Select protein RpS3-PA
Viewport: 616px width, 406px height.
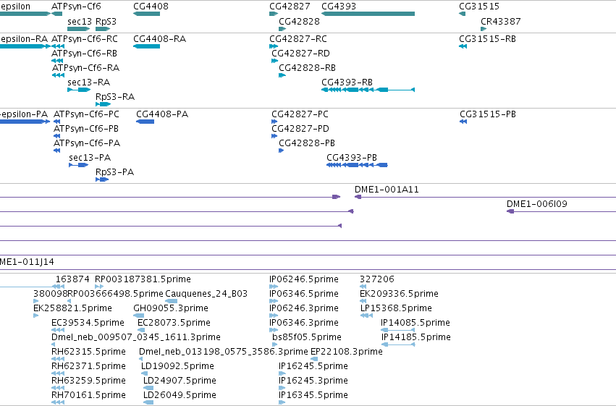point(114,172)
